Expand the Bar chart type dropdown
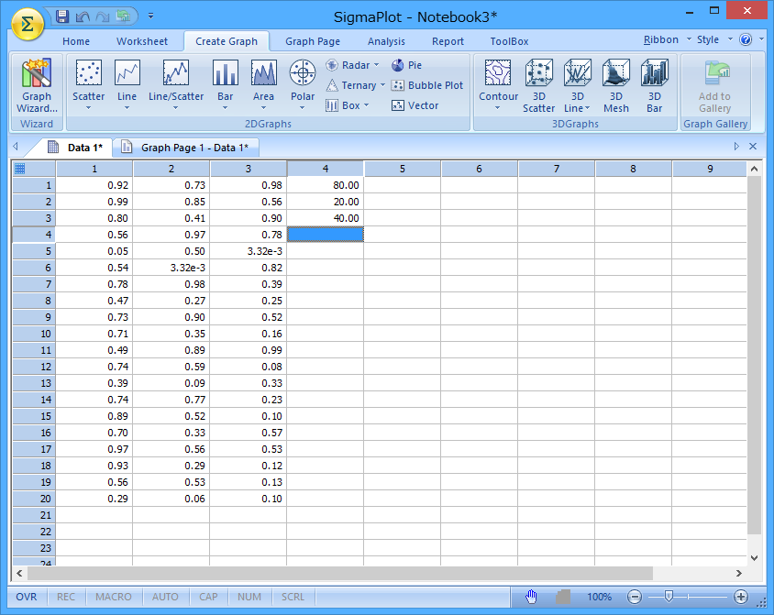The width and height of the screenshot is (774, 615). pos(225,108)
